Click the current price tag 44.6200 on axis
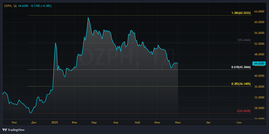269x134 pixels. click(260, 64)
